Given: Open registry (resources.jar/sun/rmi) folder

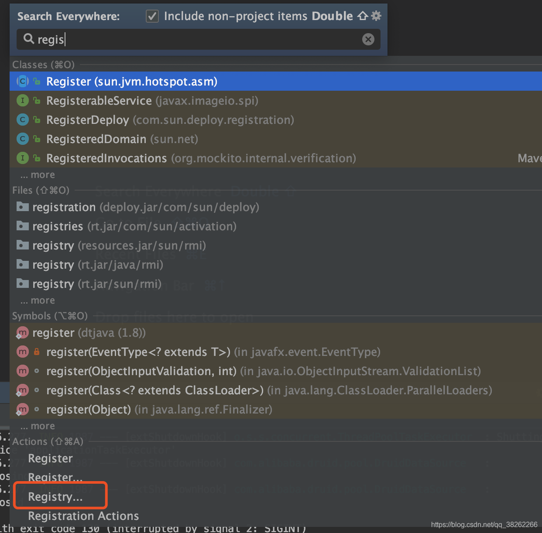Looking at the screenshot, I should [276, 245].
